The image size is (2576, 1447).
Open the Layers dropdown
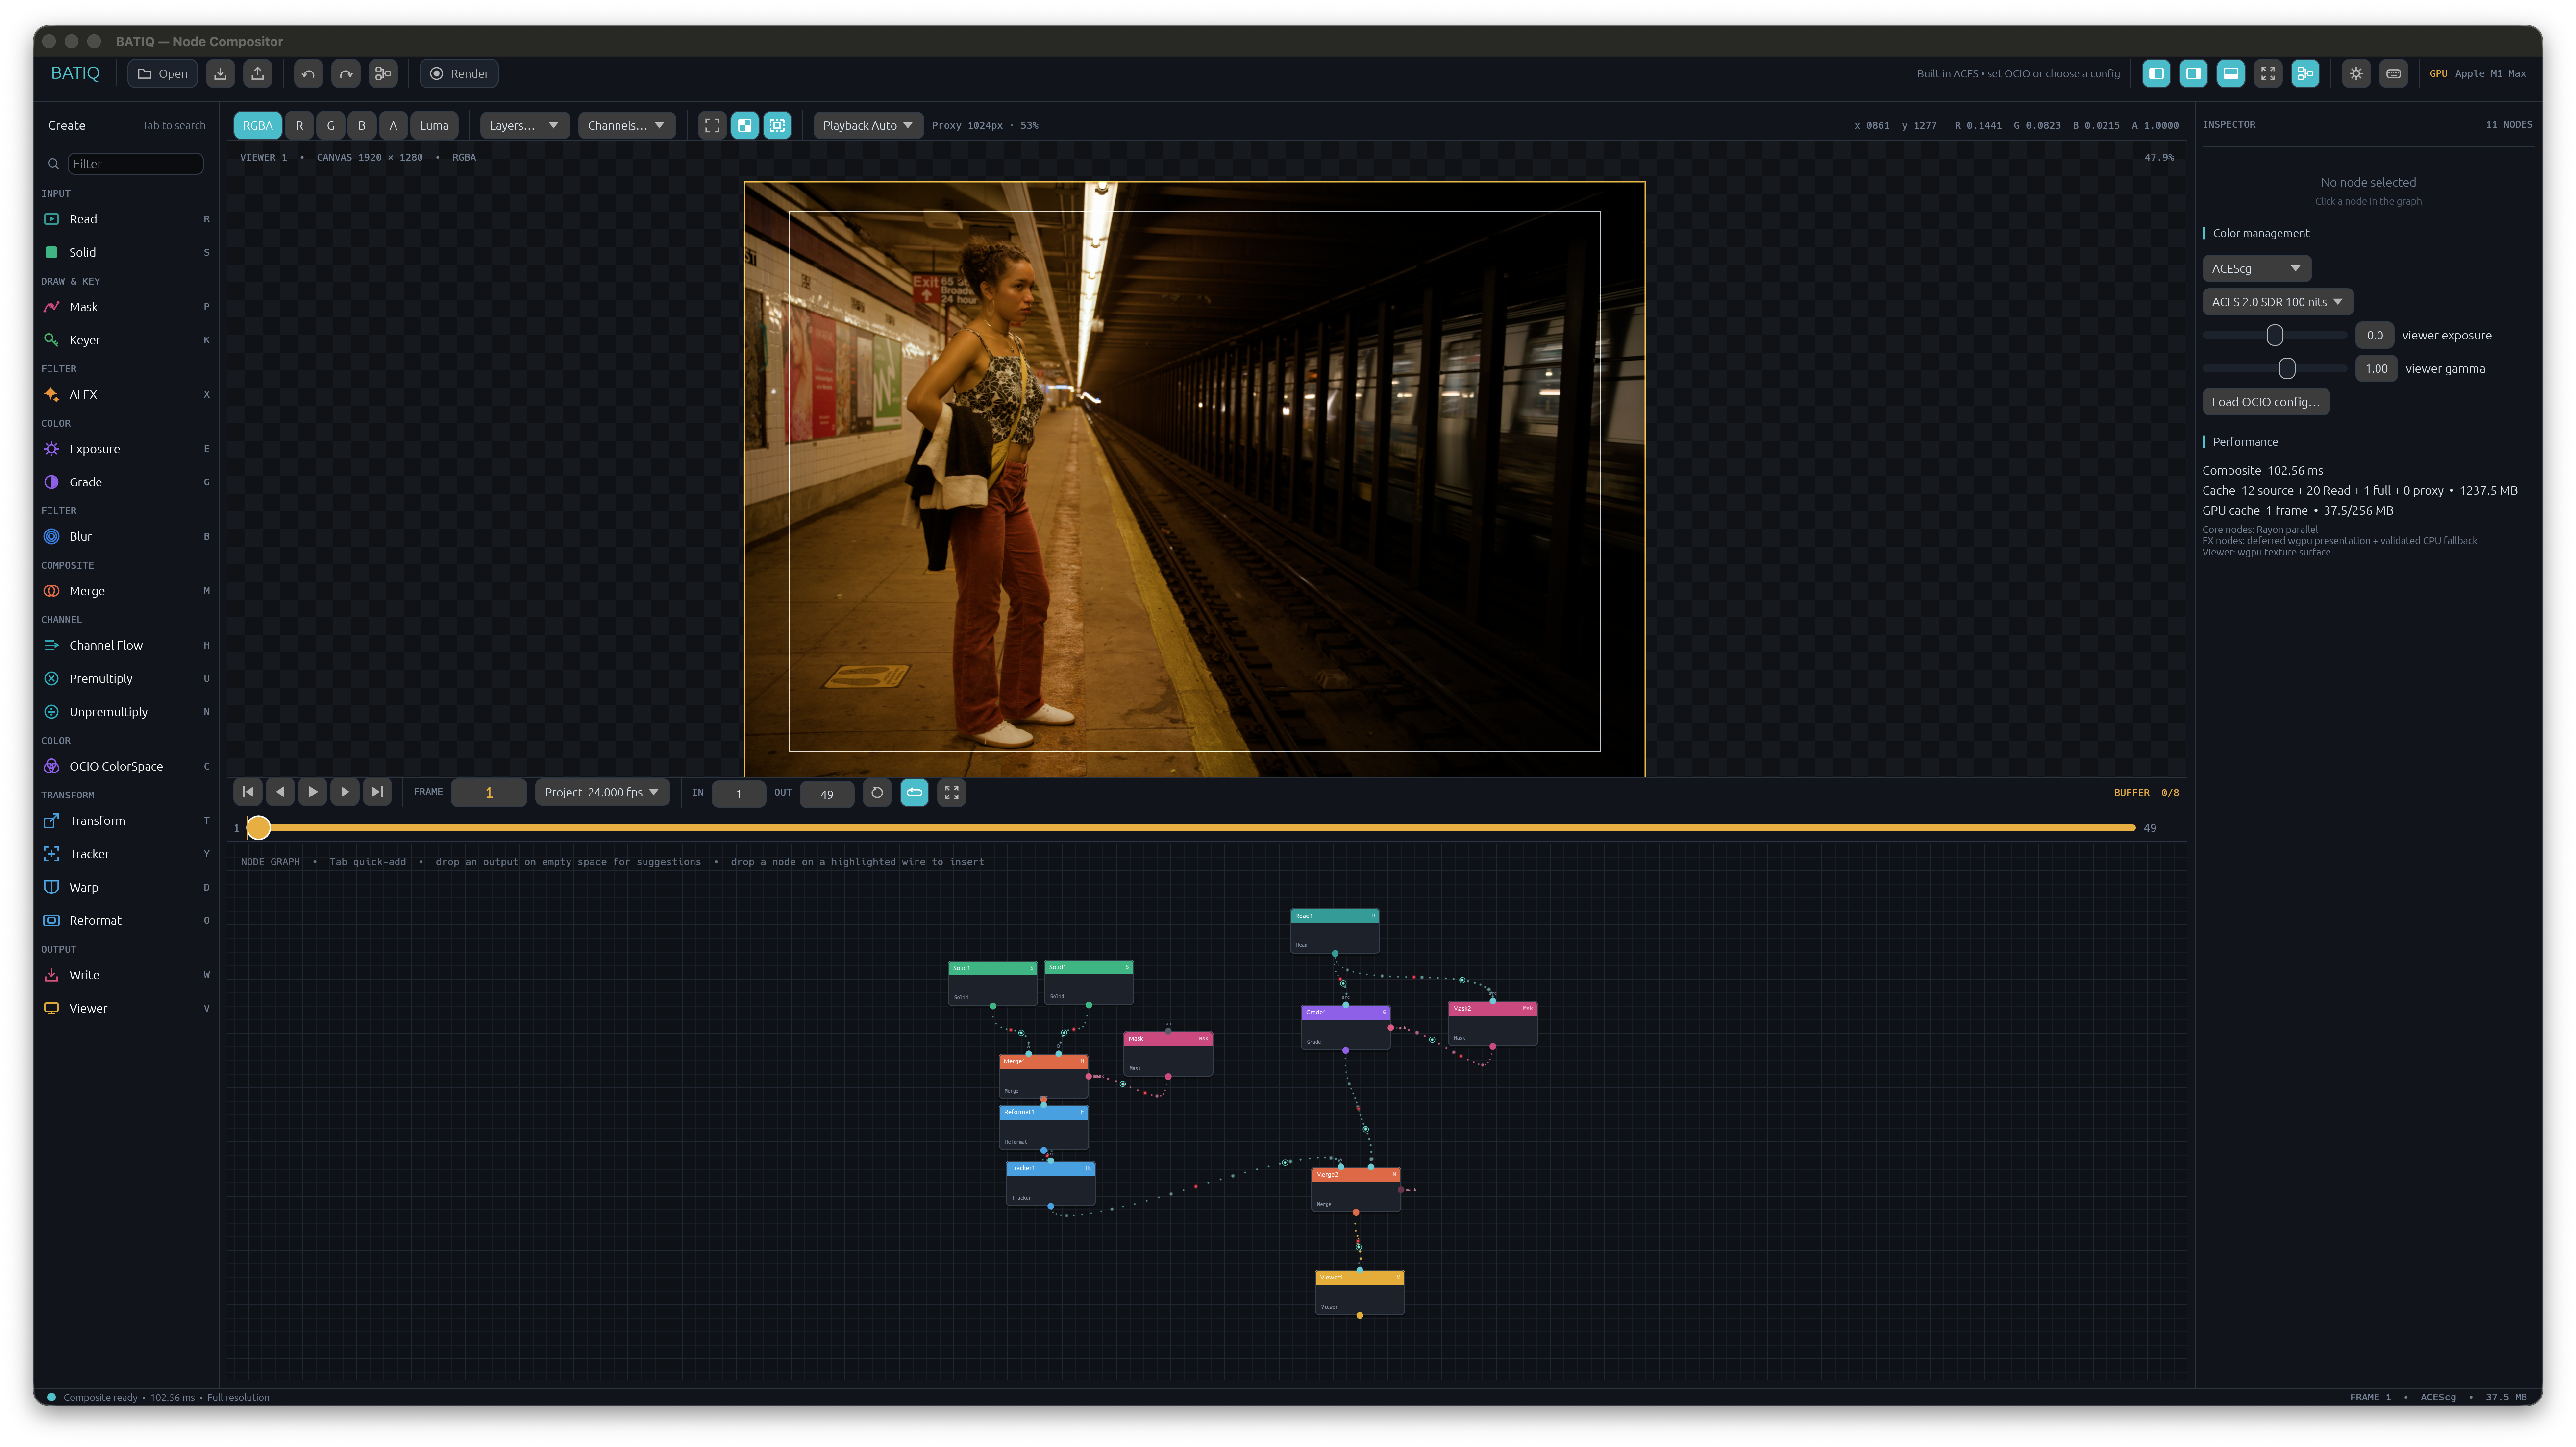click(x=524, y=125)
